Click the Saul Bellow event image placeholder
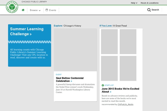The image size is (167, 111). [75, 50]
